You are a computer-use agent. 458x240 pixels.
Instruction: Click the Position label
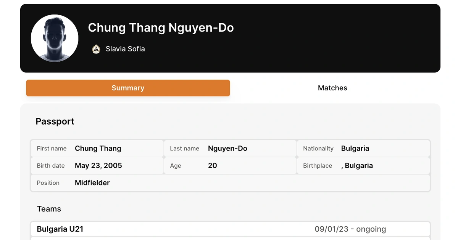[x=48, y=183]
